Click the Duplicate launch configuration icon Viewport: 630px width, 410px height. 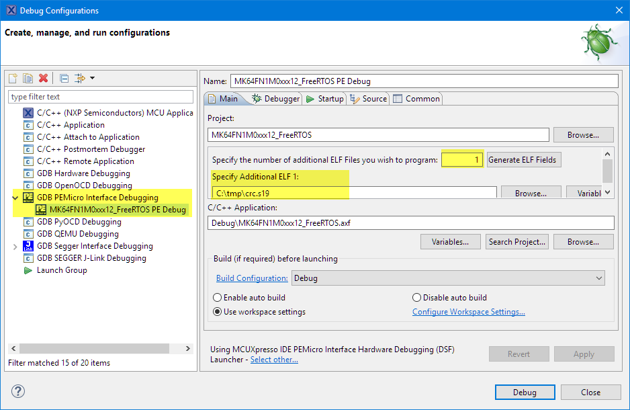tap(28, 78)
